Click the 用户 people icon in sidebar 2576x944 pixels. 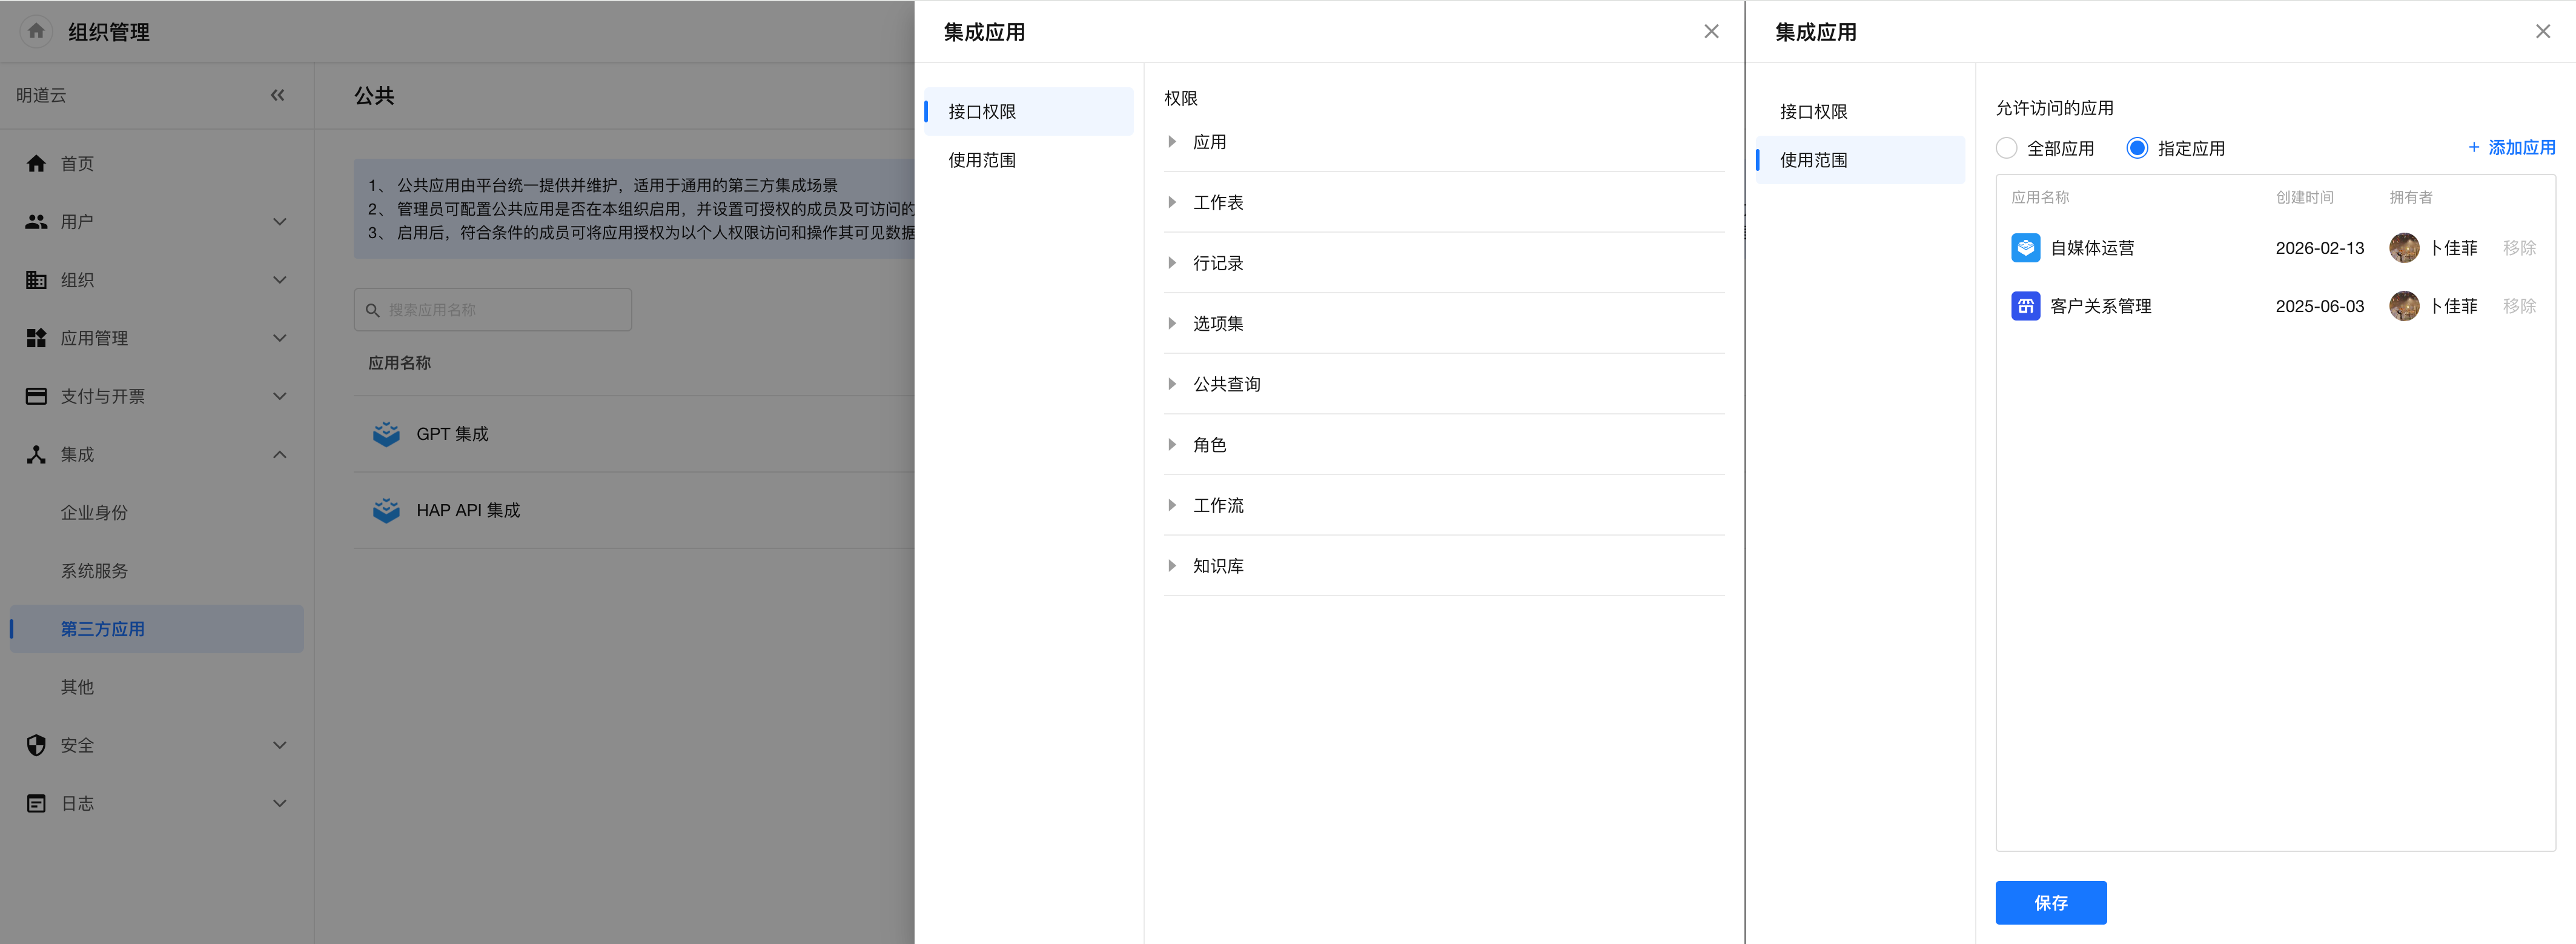(36, 222)
